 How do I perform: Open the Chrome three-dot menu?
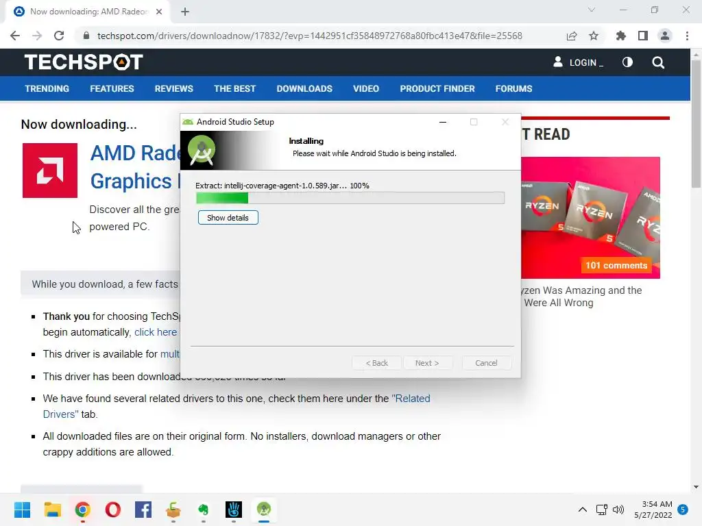pyautogui.click(x=687, y=36)
